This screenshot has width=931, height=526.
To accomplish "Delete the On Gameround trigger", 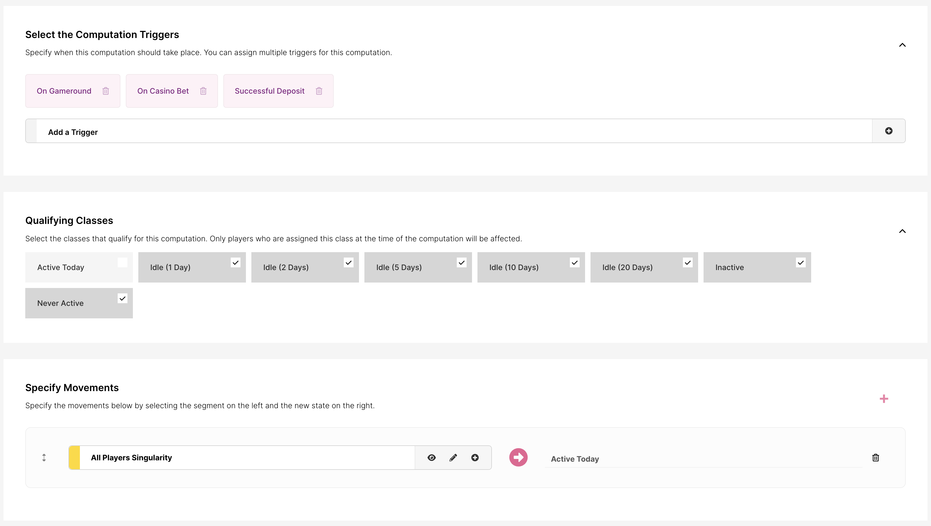I will (106, 91).
